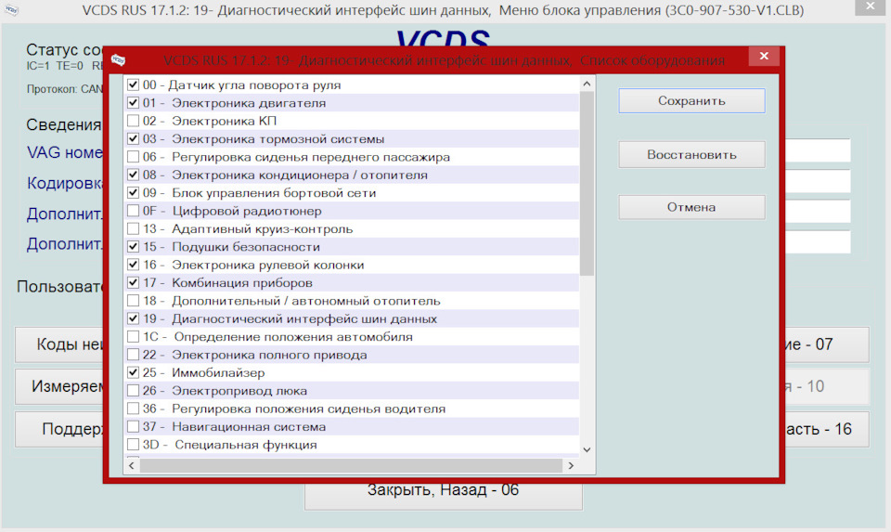Click the Сохранить button
891x532 pixels.
[691, 100]
